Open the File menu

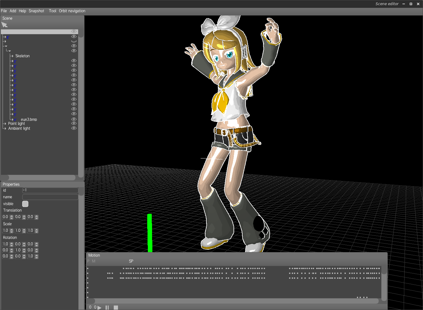click(4, 11)
